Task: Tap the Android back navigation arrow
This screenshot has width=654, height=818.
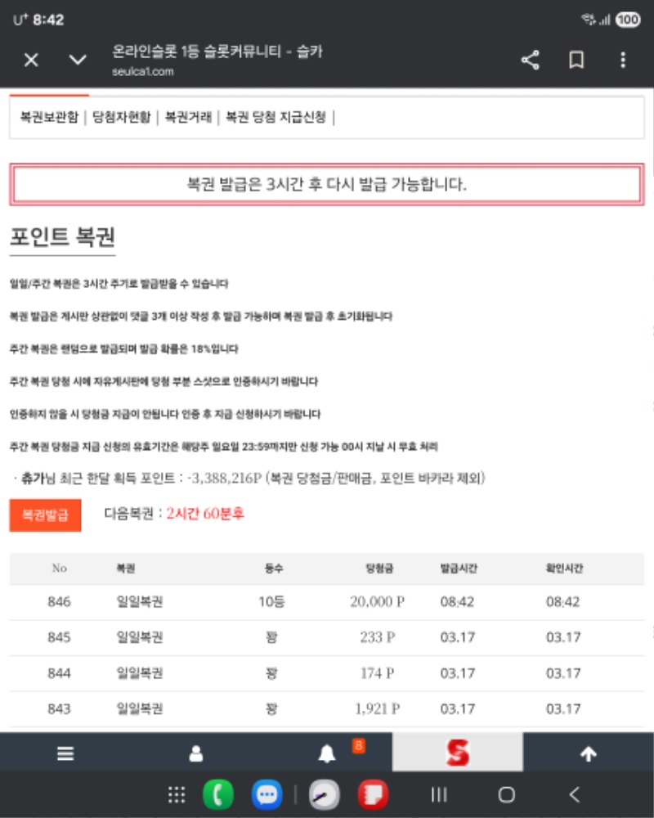Action: point(575,794)
